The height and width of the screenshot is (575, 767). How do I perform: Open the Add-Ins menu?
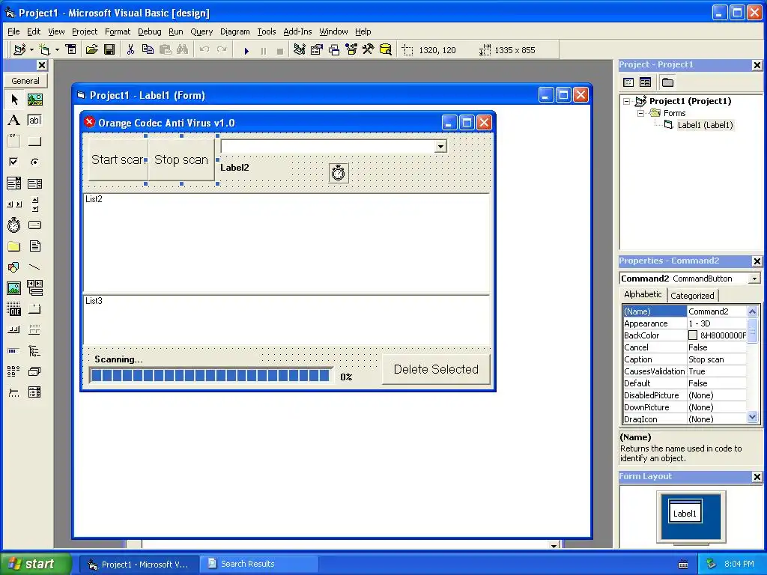[x=297, y=31]
